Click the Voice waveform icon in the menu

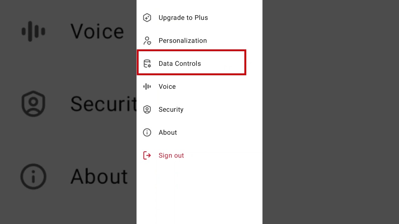coord(147,86)
